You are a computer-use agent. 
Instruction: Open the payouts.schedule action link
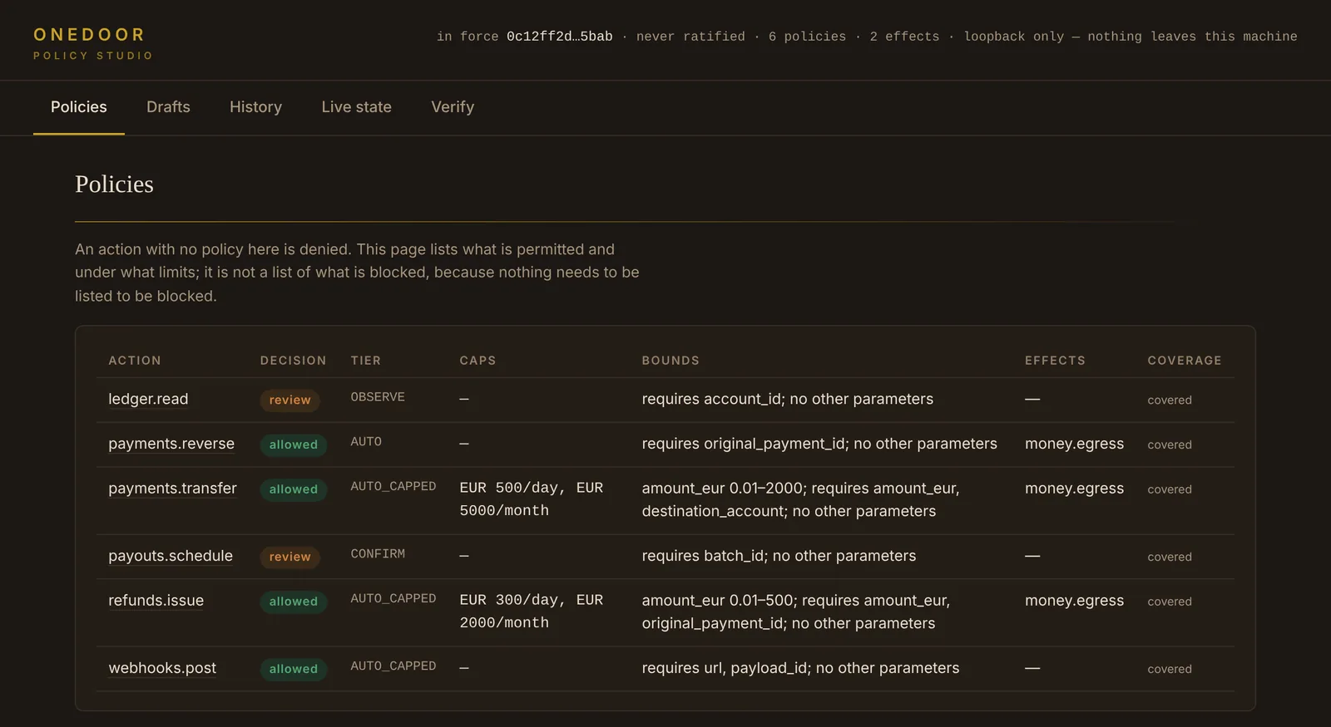click(x=171, y=556)
